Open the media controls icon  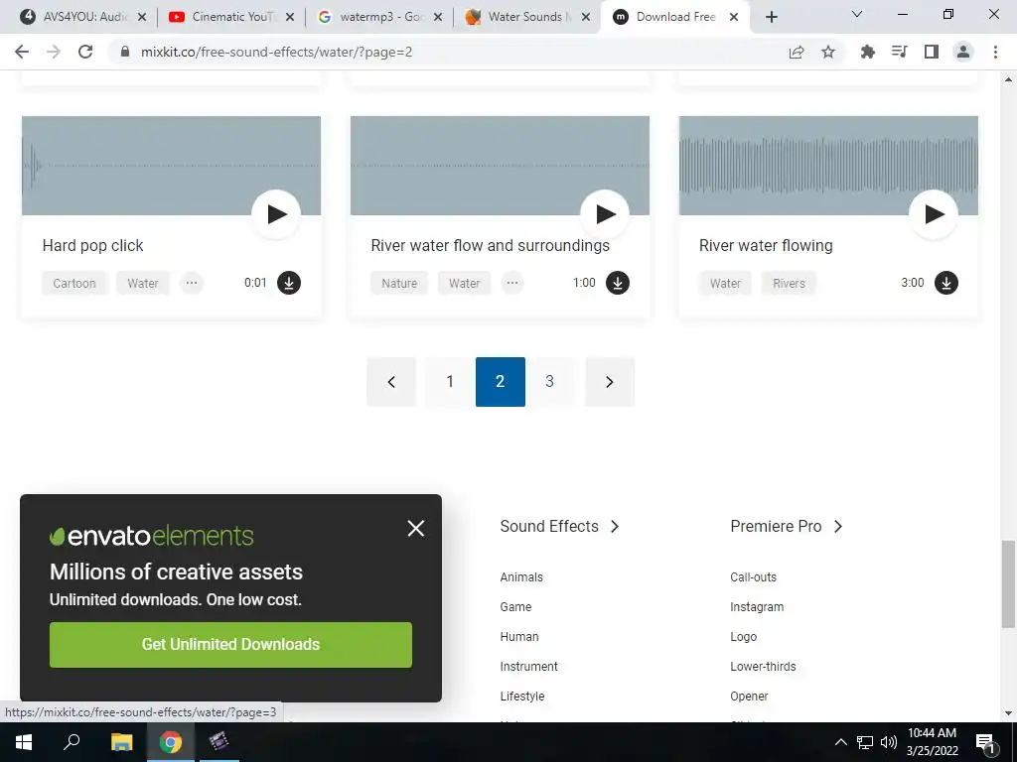[900, 52]
